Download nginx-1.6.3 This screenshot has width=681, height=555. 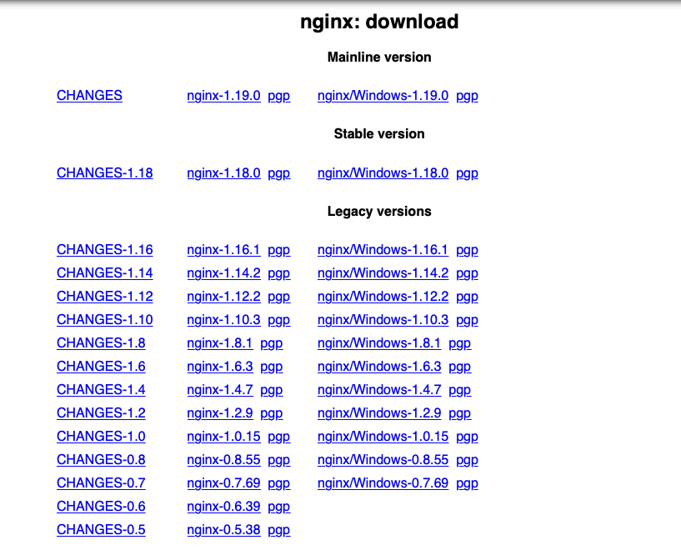pos(220,367)
